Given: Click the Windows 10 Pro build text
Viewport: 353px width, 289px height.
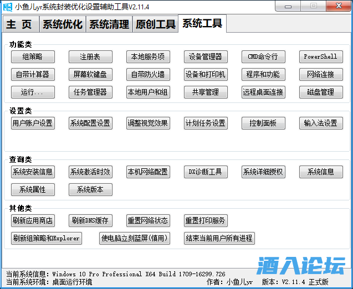Looking at the screenshot, I should [139, 274].
